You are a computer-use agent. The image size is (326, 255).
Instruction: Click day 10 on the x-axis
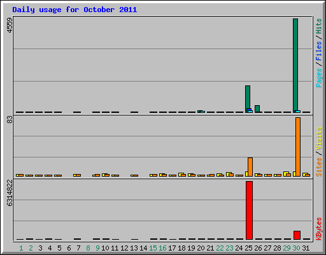105,248
